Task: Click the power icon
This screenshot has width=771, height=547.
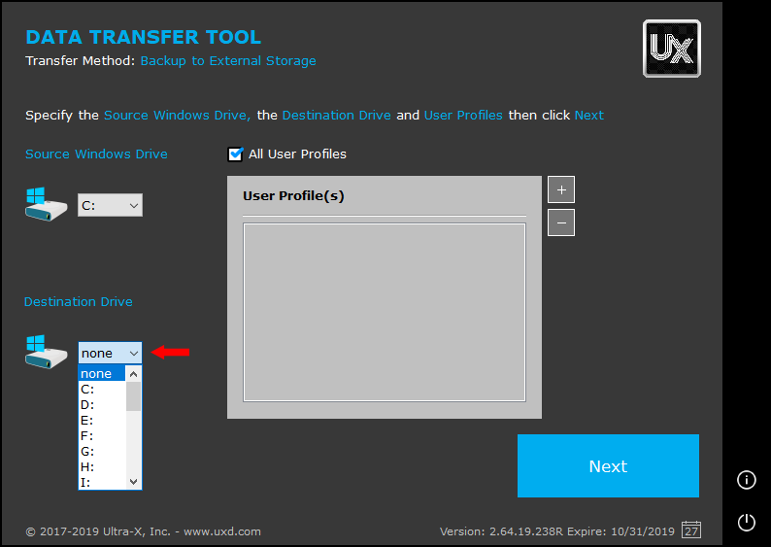Action: [x=746, y=522]
